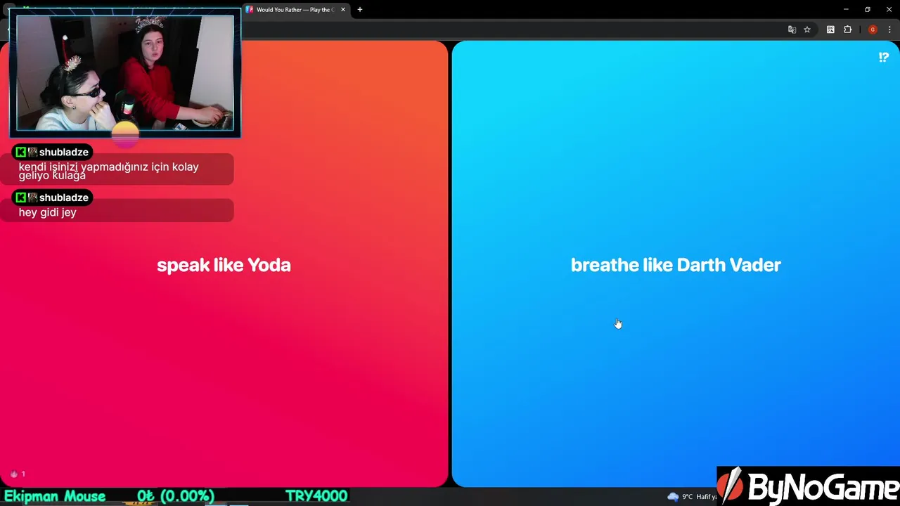Open the '!?' info icon on blue card
The width and height of the screenshot is (900, 506).
(884, 58)
